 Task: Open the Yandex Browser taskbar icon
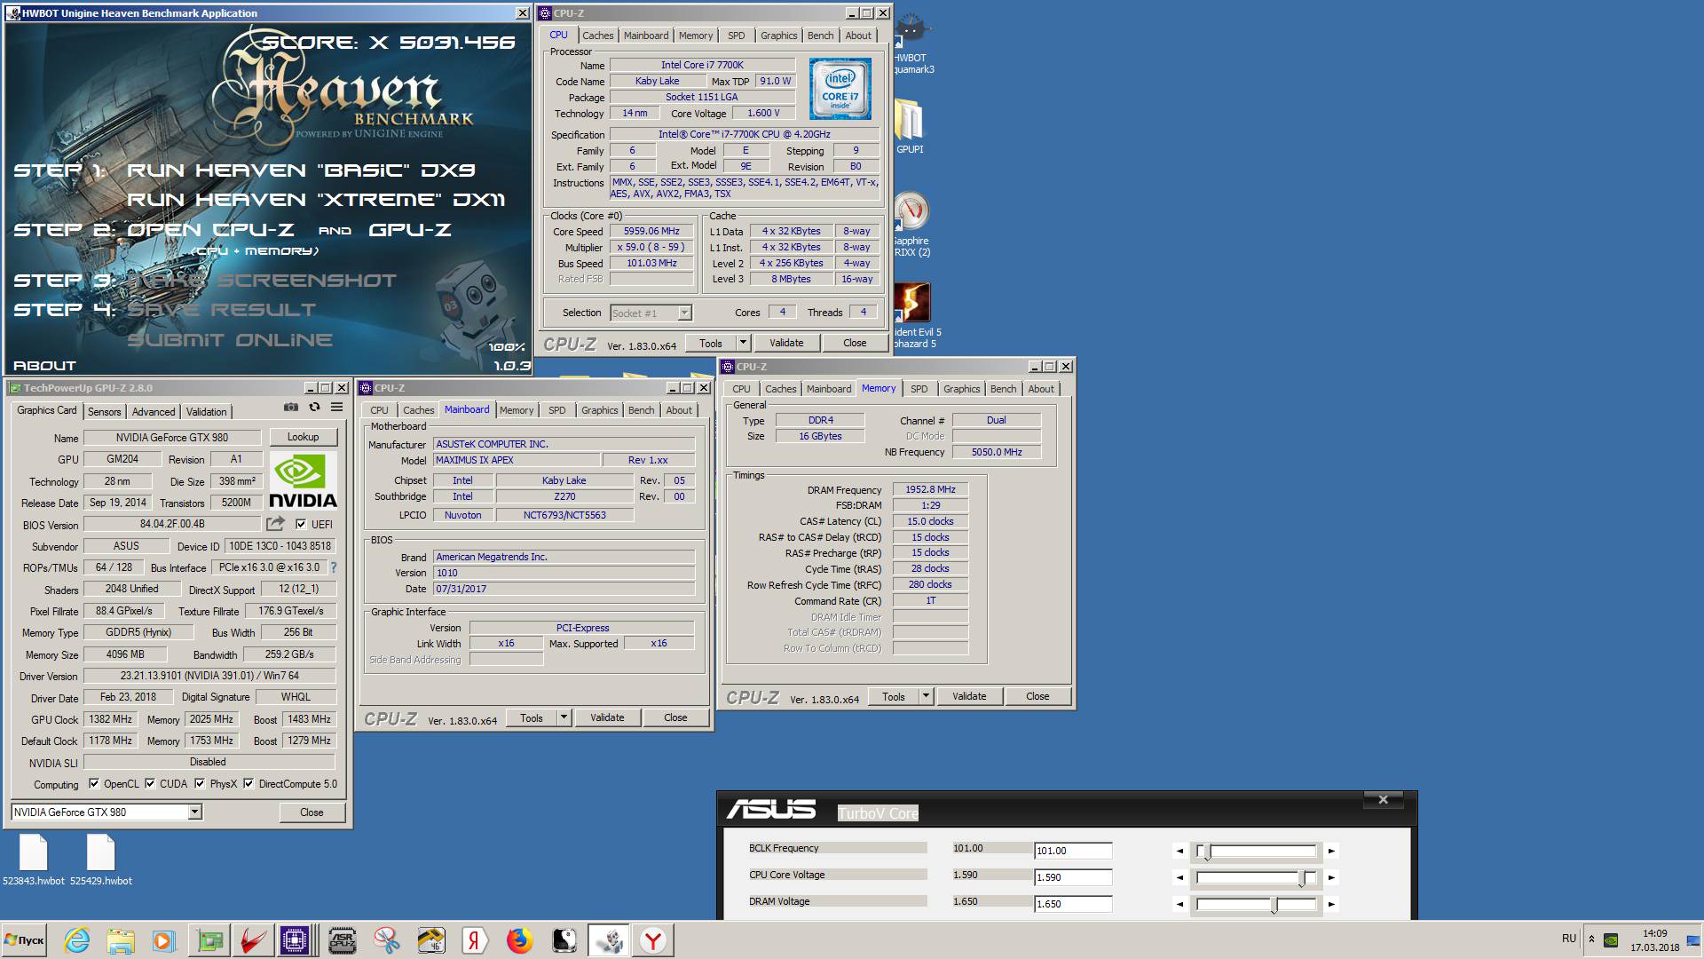(x=653, y=940)
